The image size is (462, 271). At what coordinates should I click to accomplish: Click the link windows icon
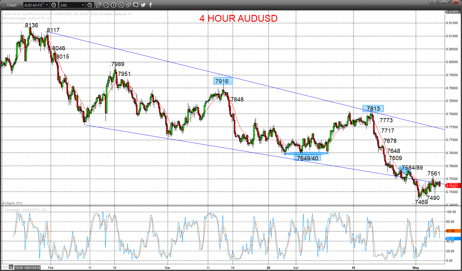pos(128,5)
